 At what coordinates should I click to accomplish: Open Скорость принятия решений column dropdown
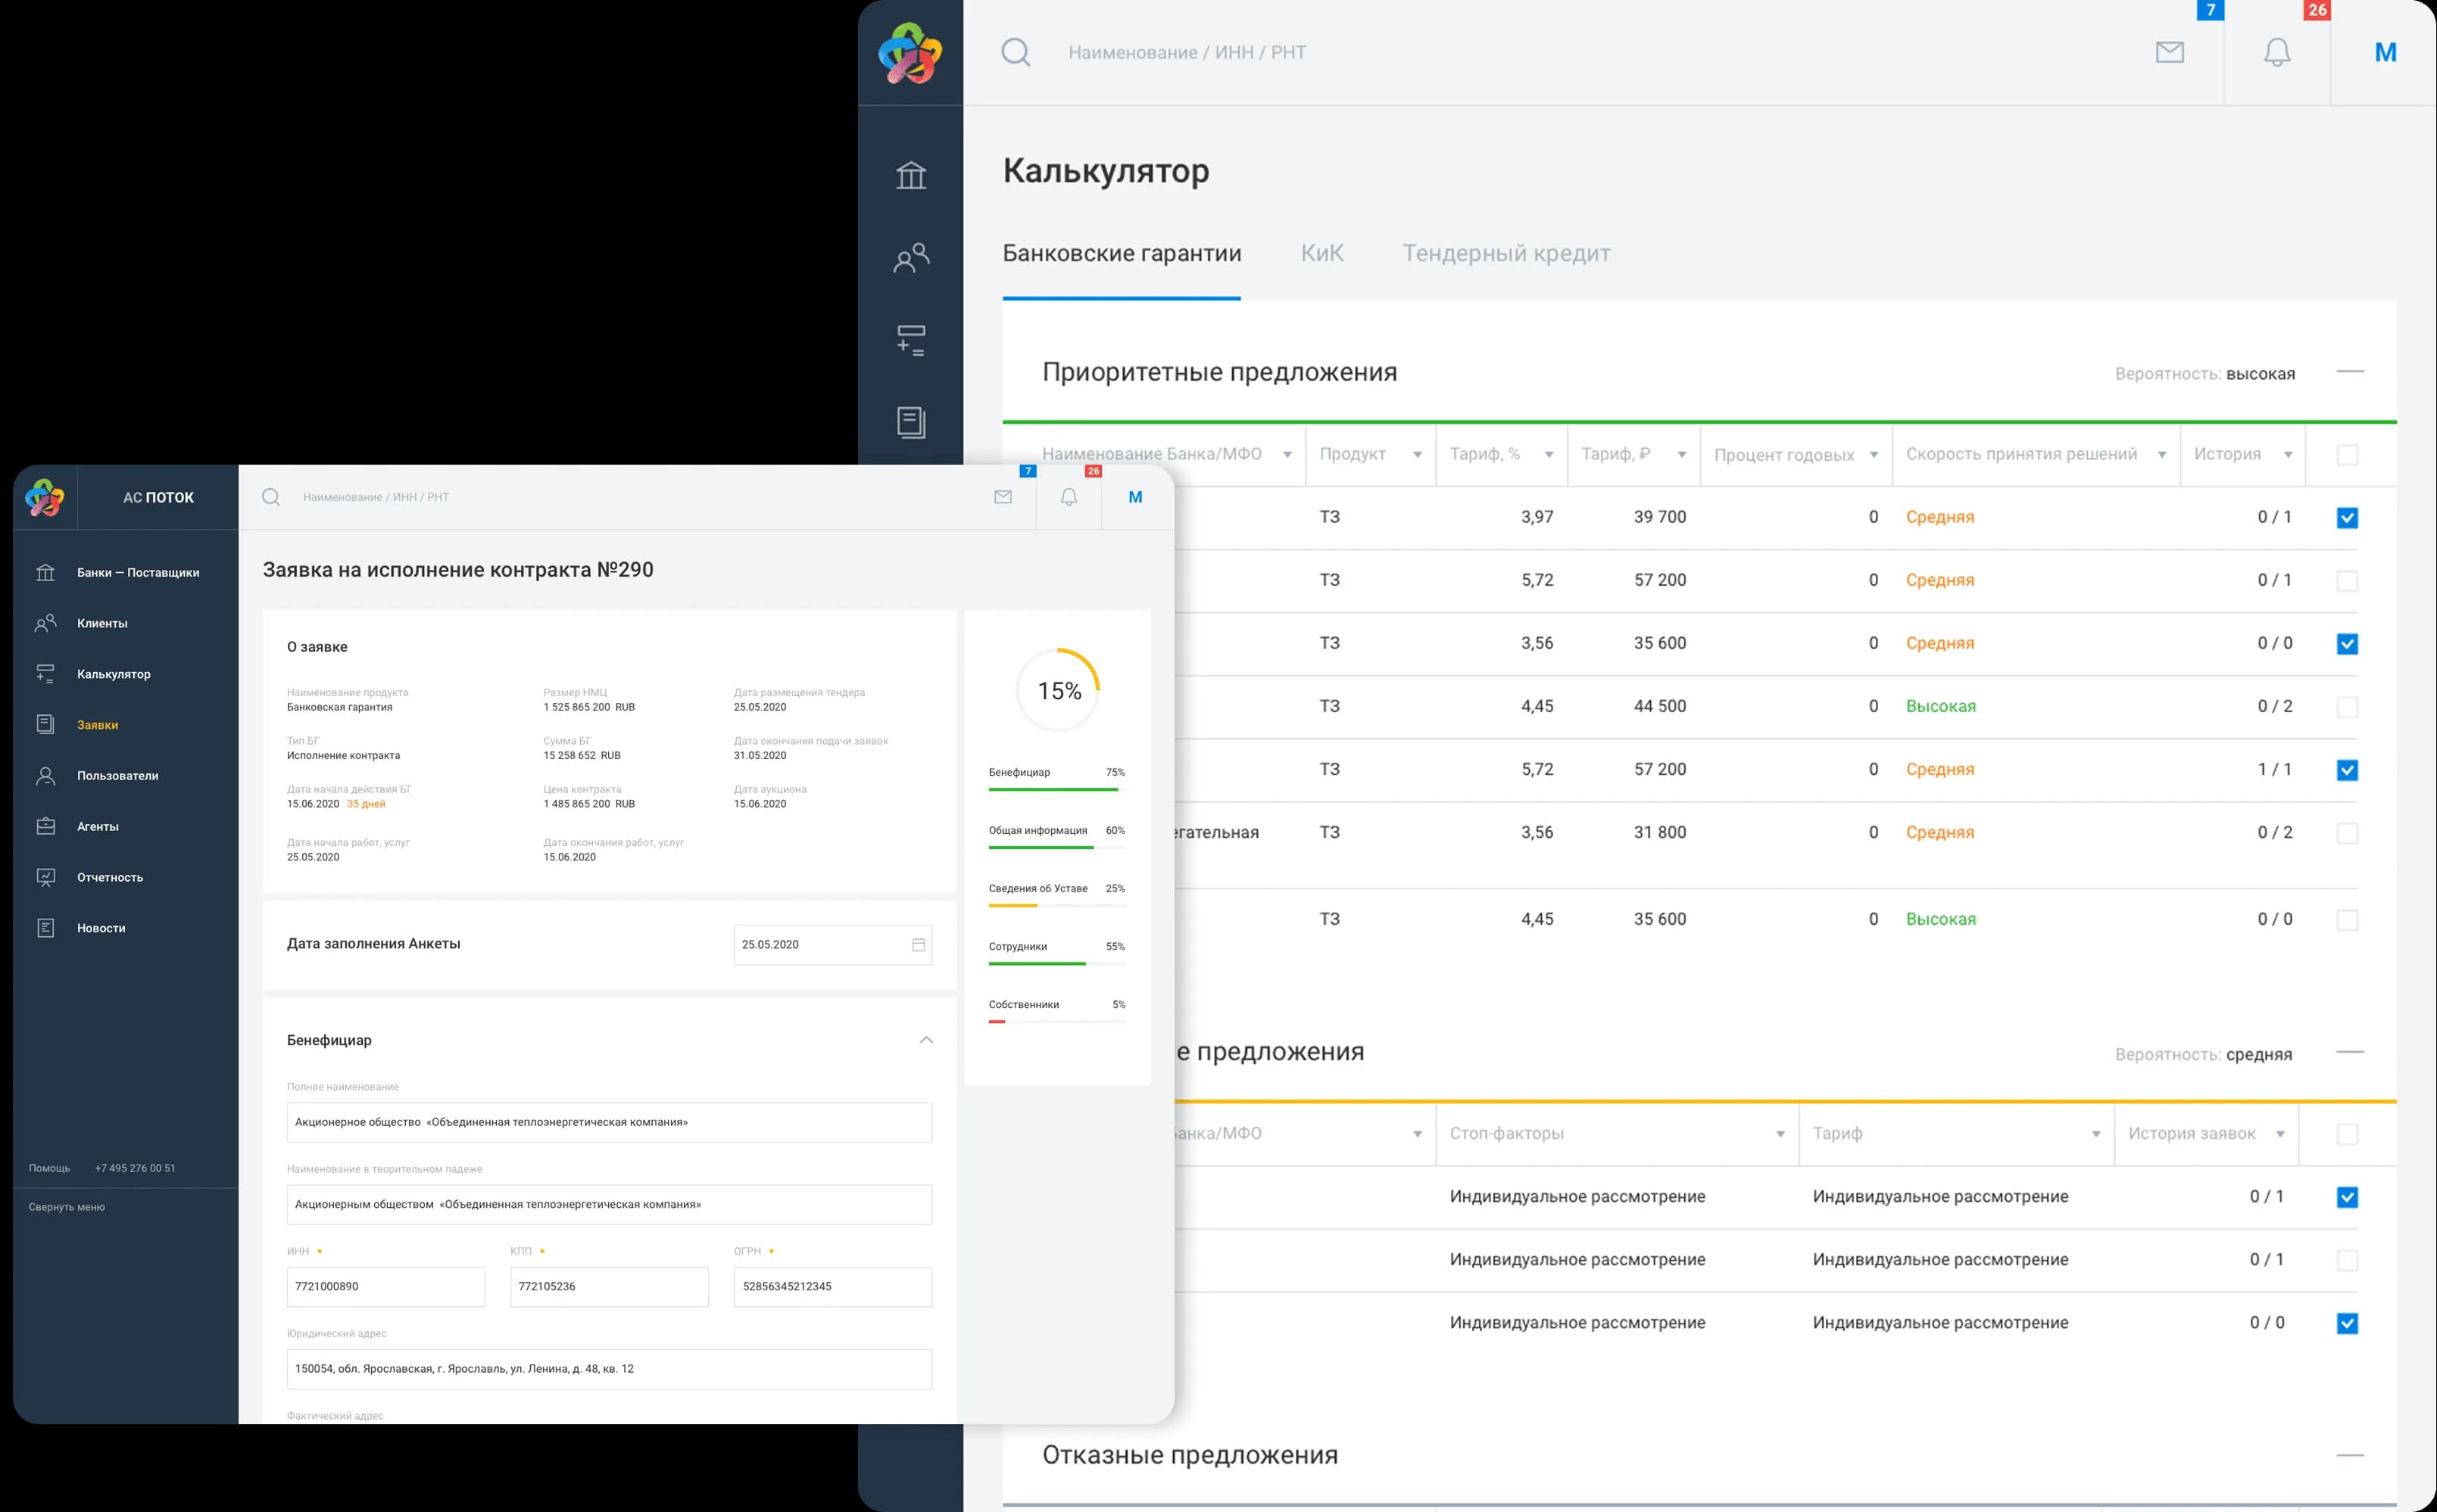(x=2162, y=455)
